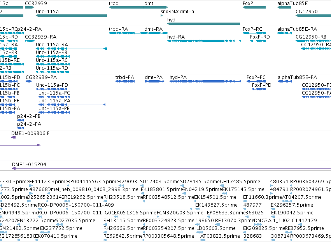Click transcript dmt-RA label

154,29
